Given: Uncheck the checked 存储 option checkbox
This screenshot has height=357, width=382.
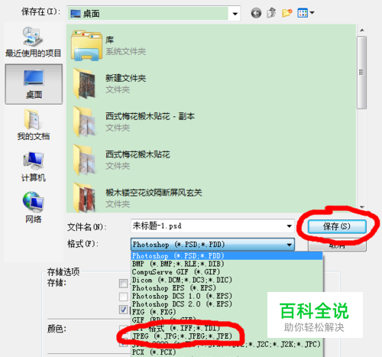Looking at the screenshot, I should click(x=124, y=310).
